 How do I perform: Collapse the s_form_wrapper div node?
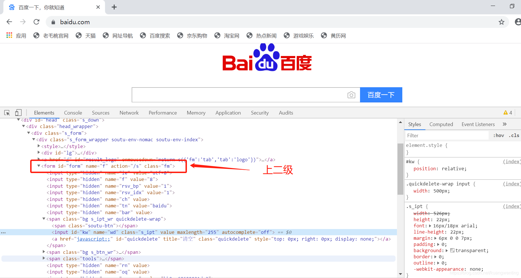(x=34, y=139)
